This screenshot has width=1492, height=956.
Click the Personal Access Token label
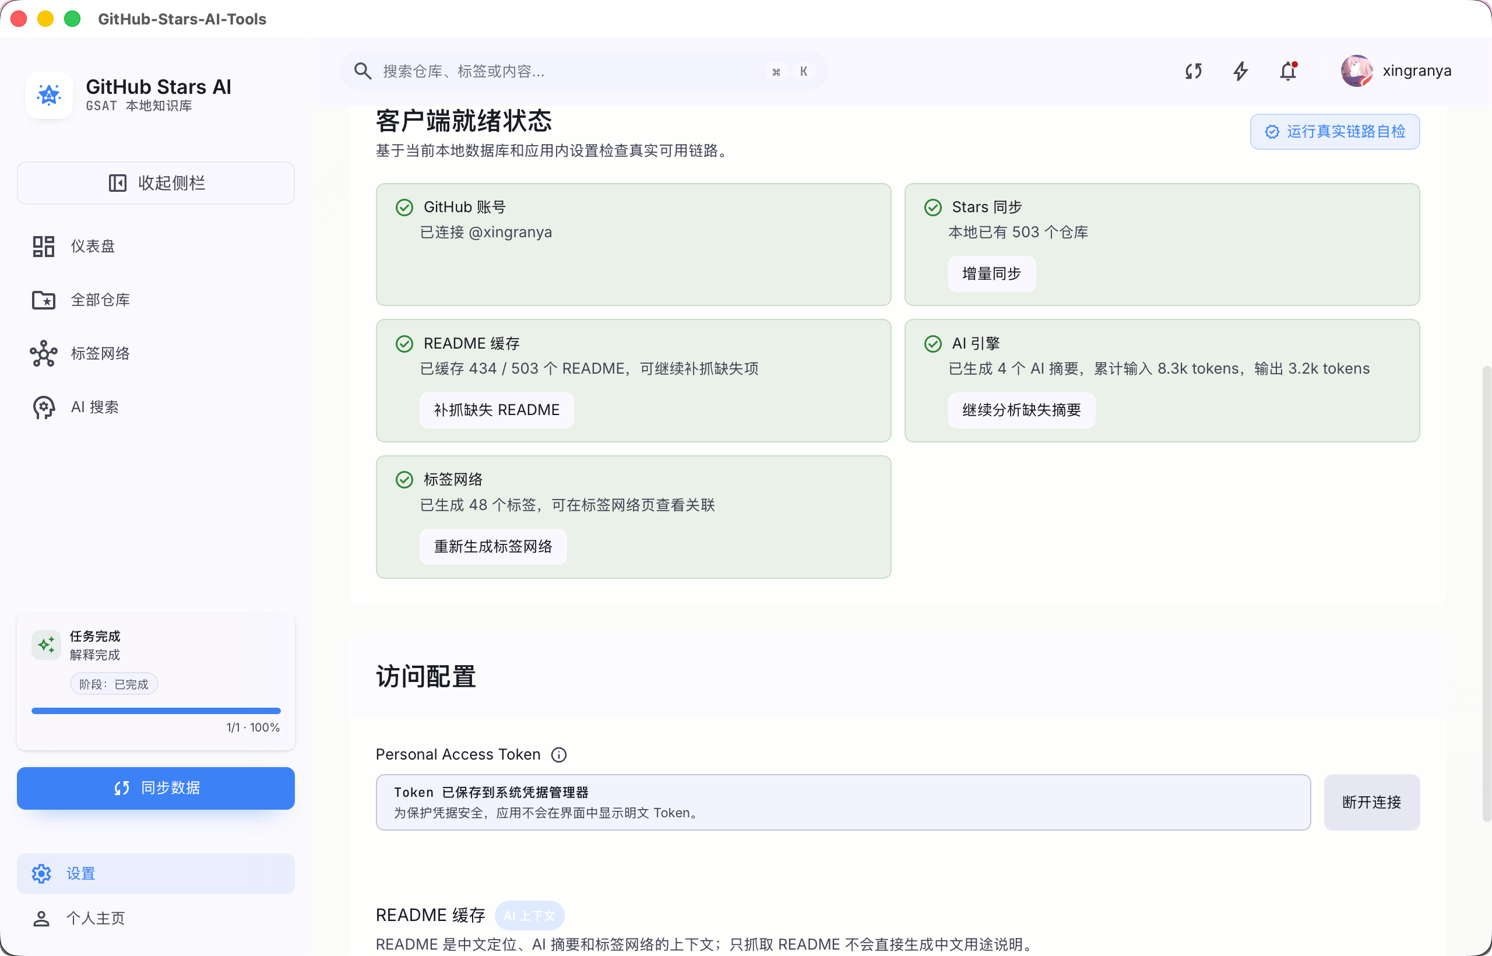tap(458, 755)
